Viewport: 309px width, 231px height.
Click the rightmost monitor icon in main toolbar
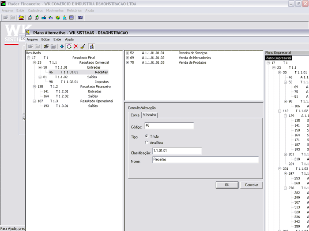coord(80,18)
